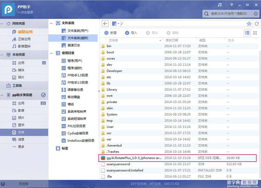This screenshot has height=188, width=261.
Task: Click the download tasks icon in the status bar
Action: pyautogui.click(x=3, y=184)
